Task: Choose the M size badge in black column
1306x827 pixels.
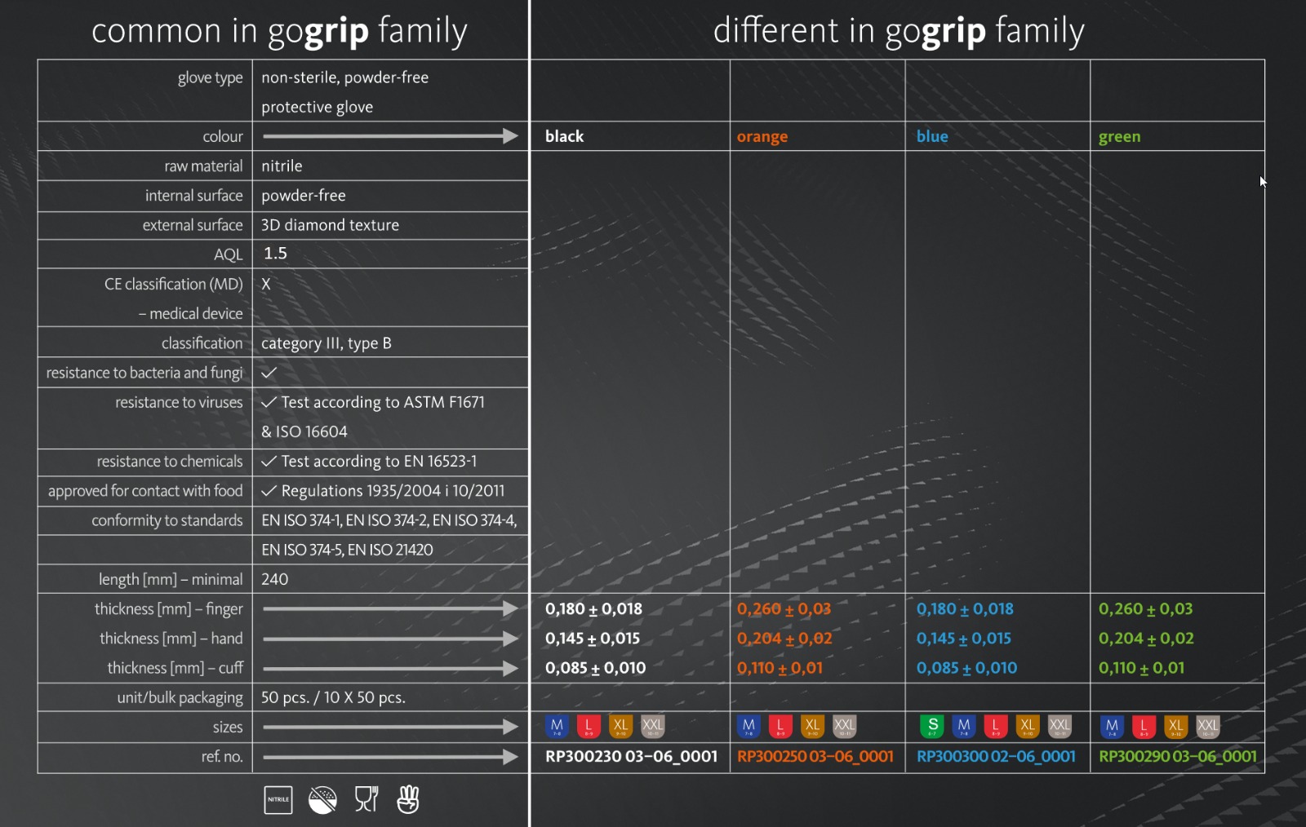Action: 557,725
